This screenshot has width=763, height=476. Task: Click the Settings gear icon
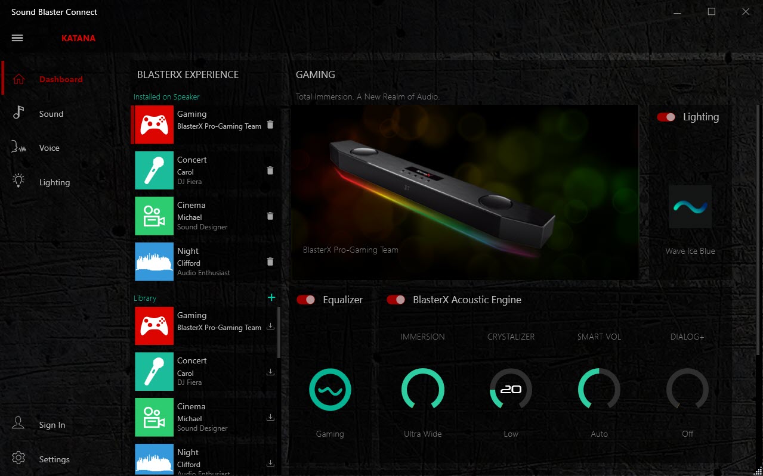click(x=18, y=458)
